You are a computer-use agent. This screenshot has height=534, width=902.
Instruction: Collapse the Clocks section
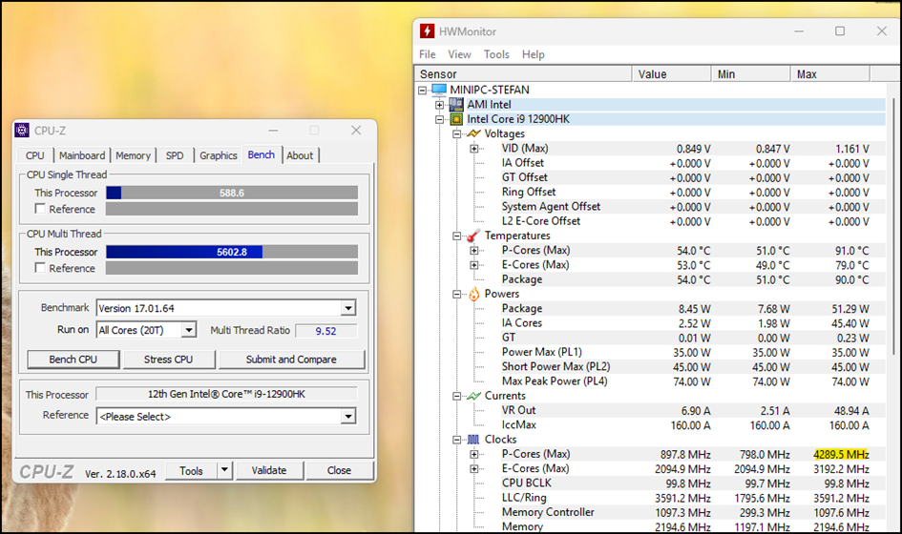457,440
